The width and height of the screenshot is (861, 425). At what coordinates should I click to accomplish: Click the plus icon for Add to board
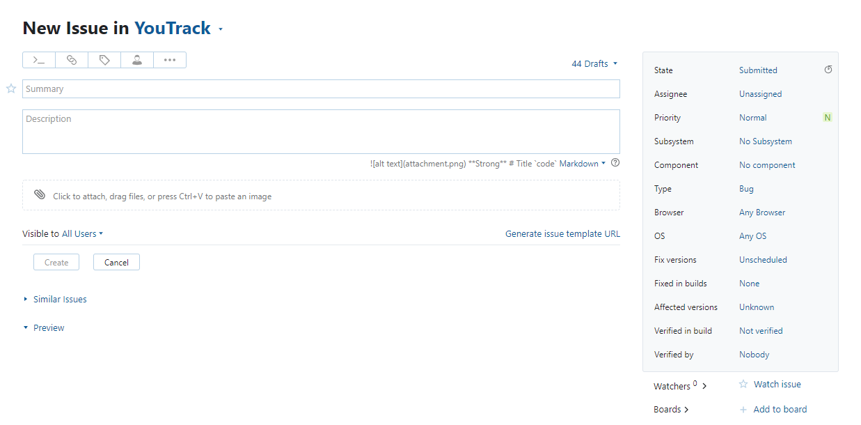pos(743,410)
